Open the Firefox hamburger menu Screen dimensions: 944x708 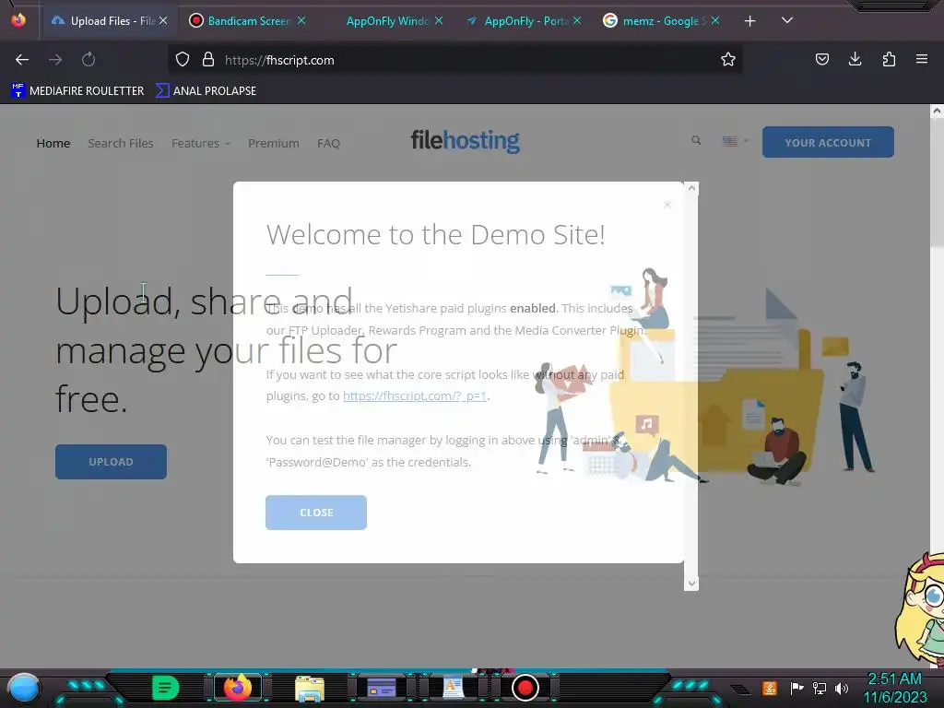(922, 59)
